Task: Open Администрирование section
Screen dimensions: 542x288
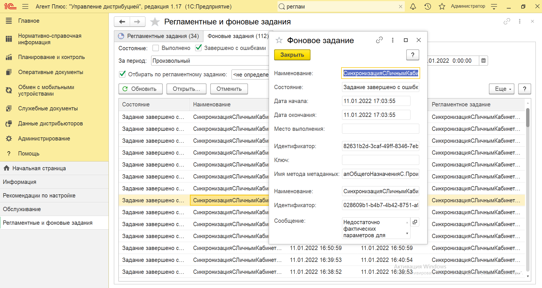Action: click(54, 138)
